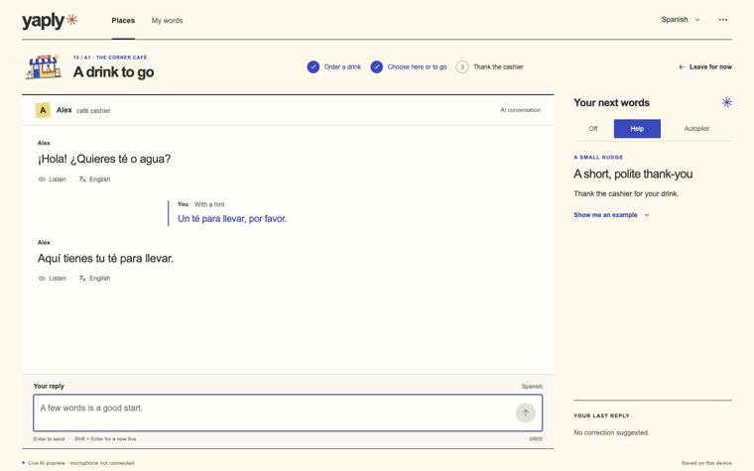
Task: Click the Live AI preview status
Action: pos(78,463)
